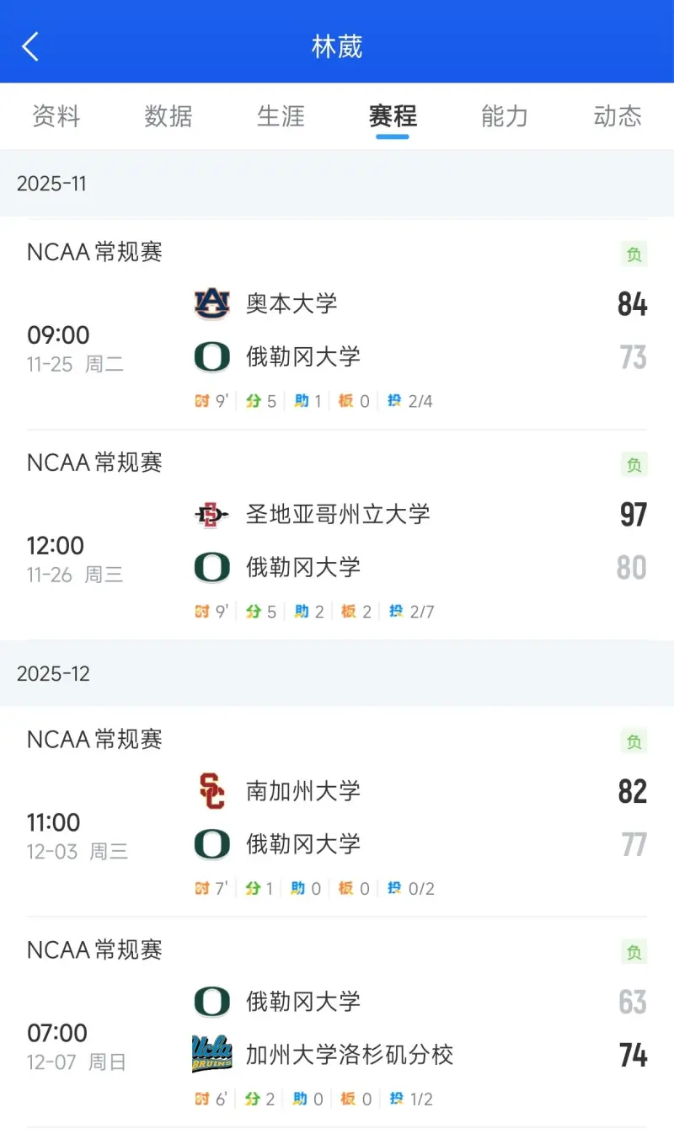The image size is (674, 1134).
Task: Open the 能力 tab
Action: pos(505,115)
